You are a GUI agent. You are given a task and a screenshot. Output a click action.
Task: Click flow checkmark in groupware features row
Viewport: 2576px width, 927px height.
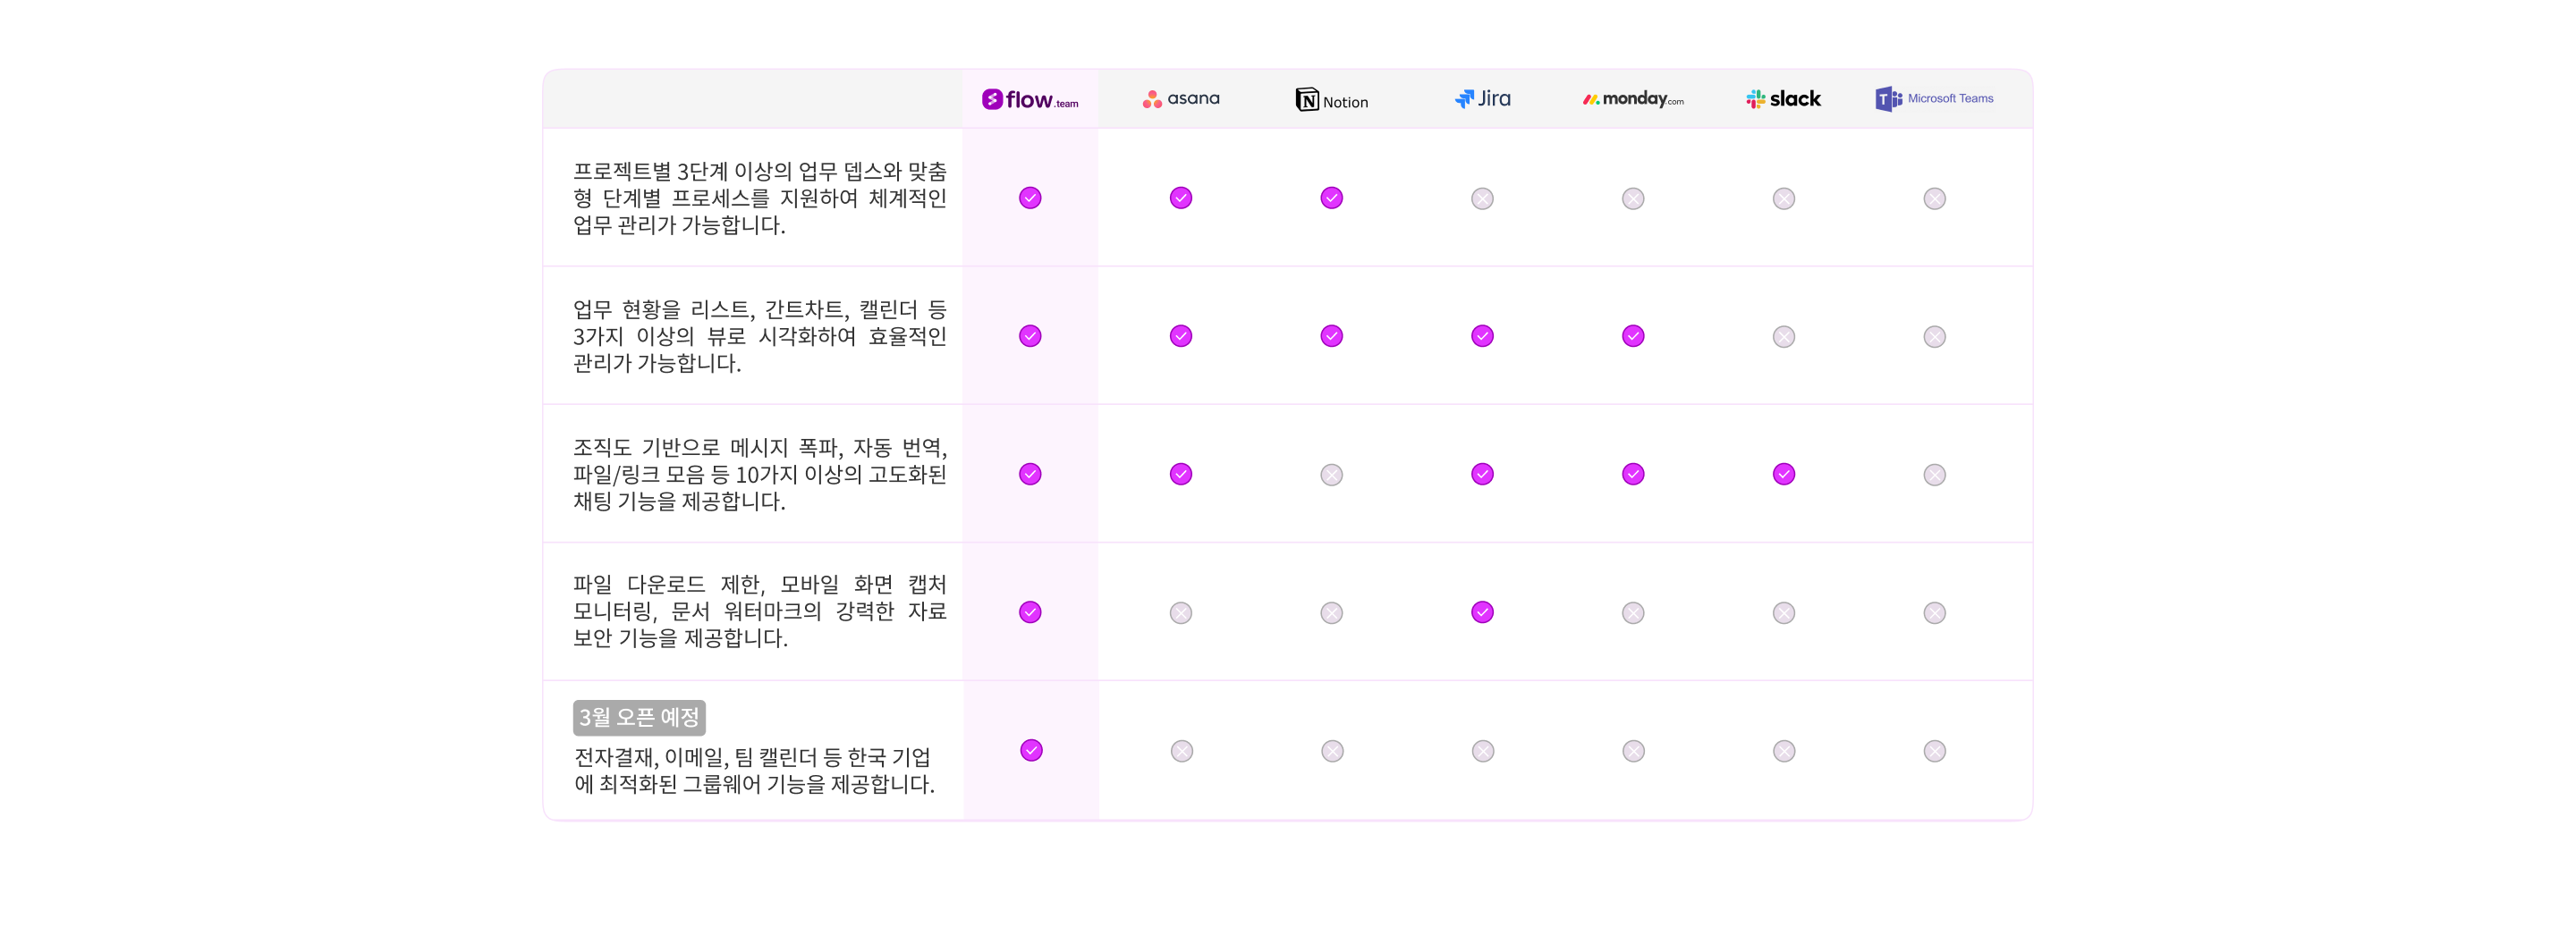[1031, 750]
